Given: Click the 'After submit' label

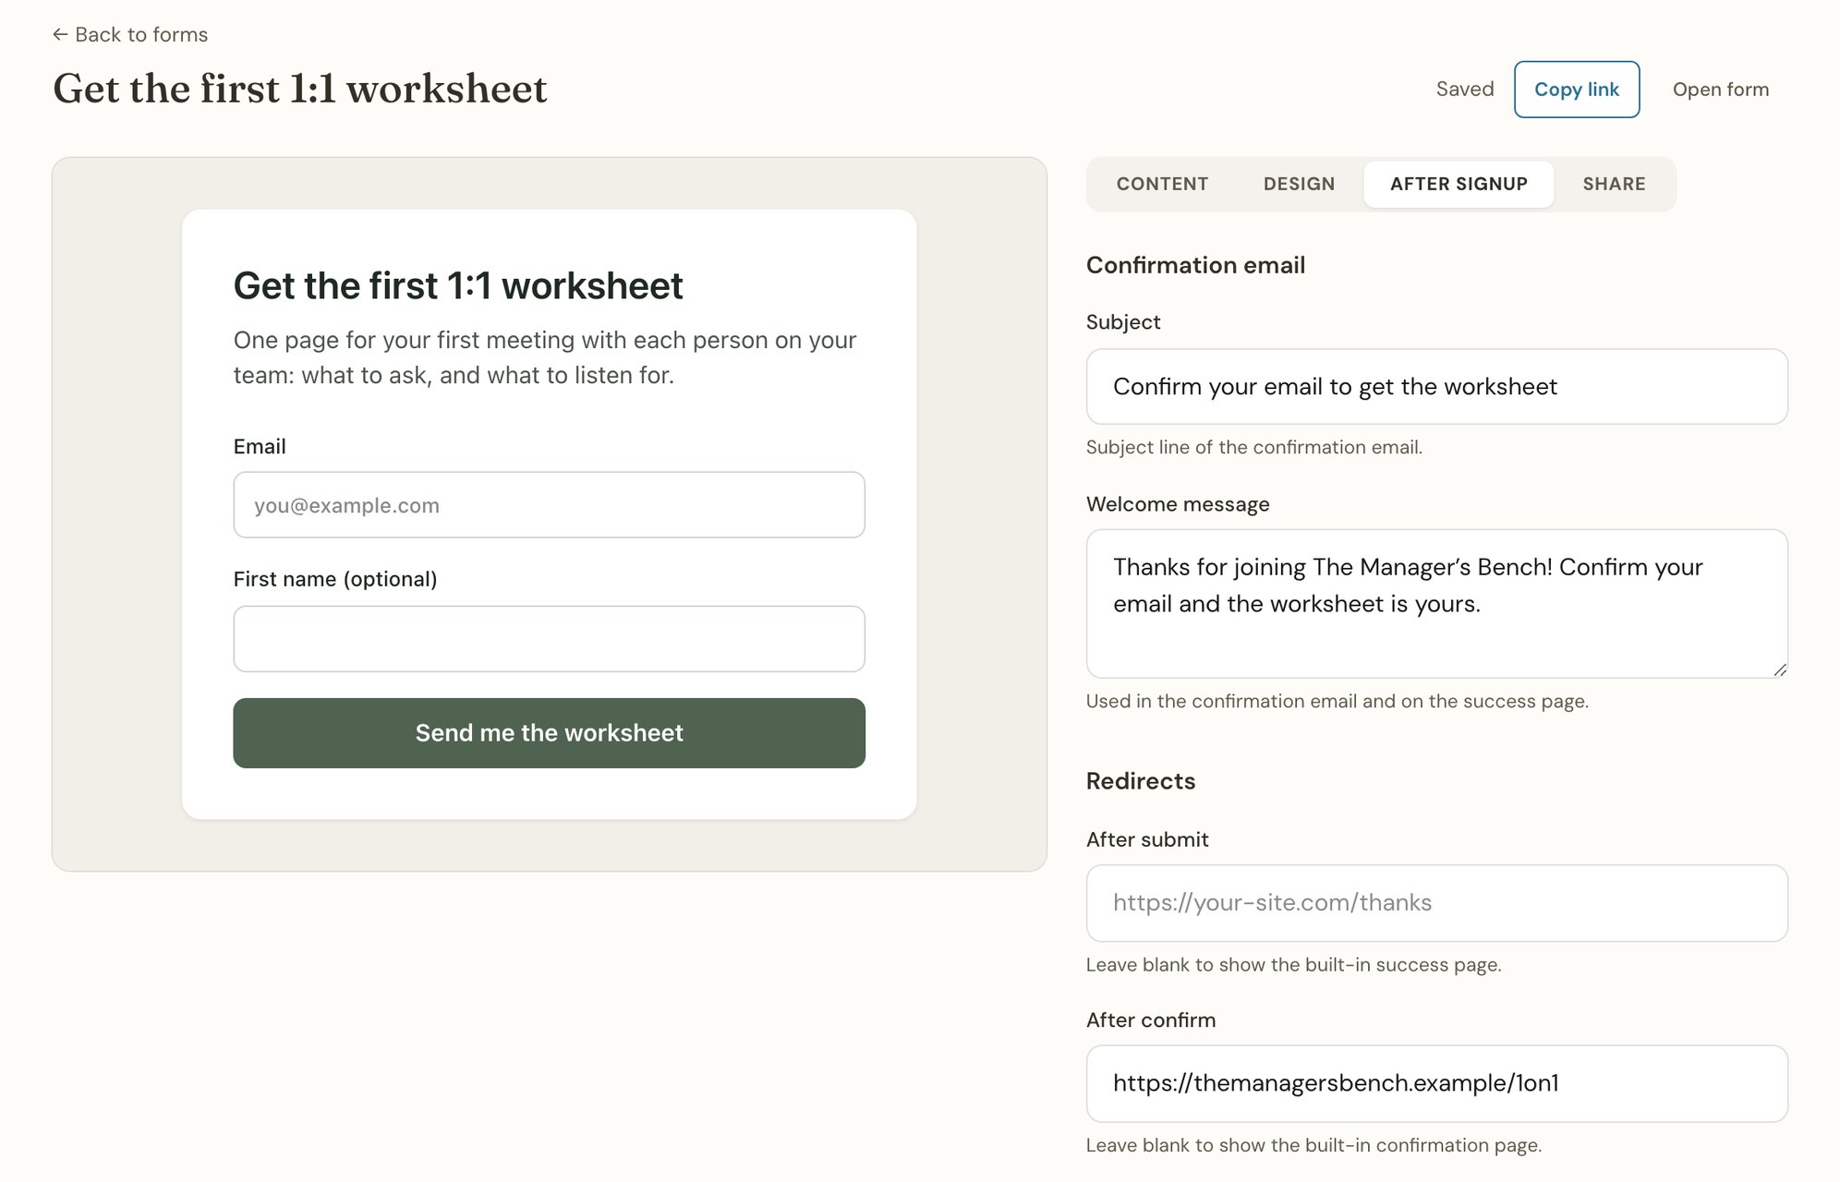Looking at the screenshot, I should [x=1147, y=839].
